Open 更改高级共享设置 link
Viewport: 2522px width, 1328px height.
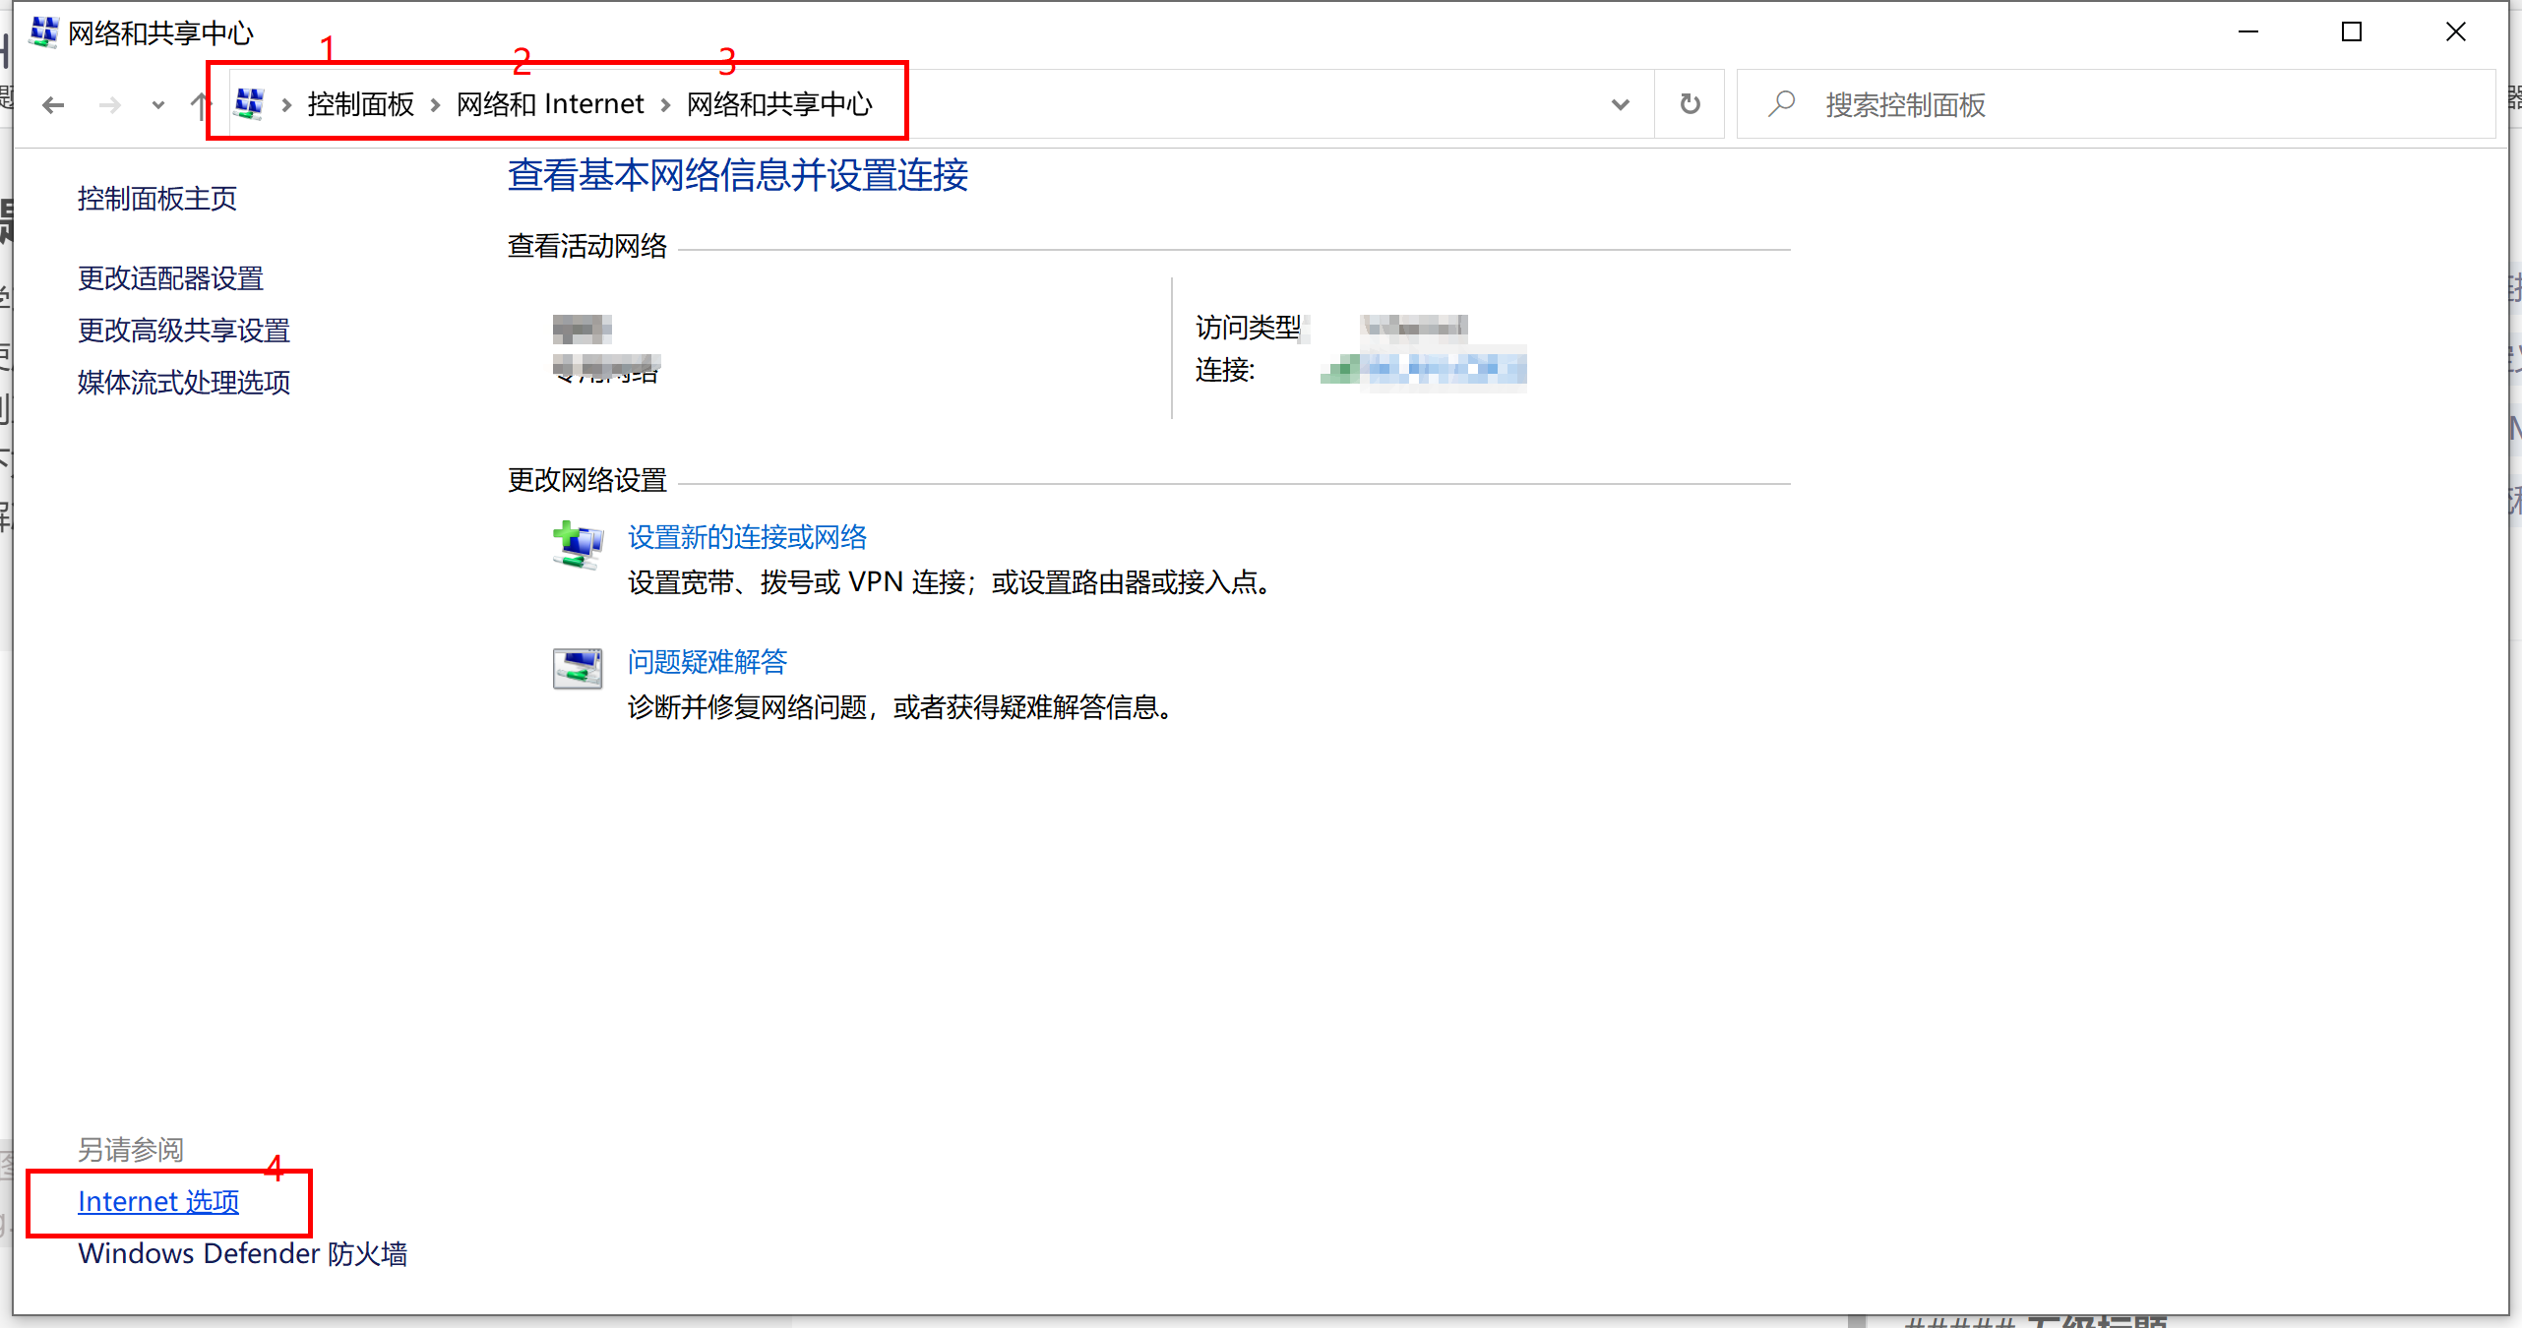click(x=184, y=331)
